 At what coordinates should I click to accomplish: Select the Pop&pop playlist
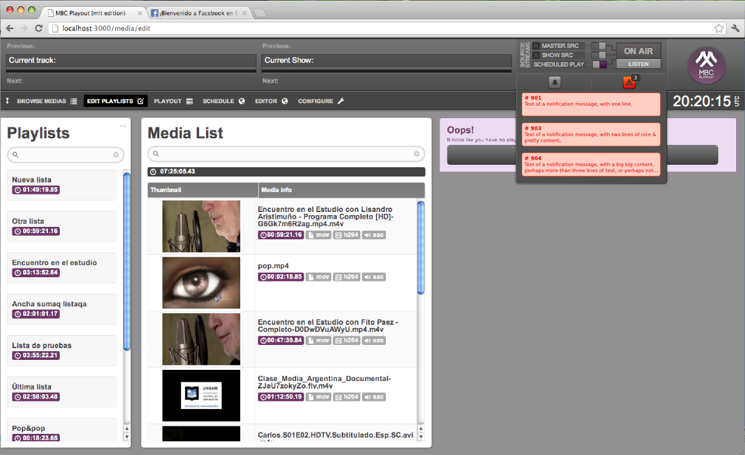pyautogui.click(x=62, y=430)
